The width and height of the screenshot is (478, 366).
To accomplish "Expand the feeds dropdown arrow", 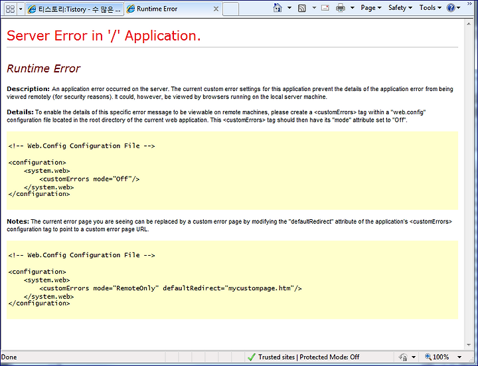I will pyautogui.click(x=314, y=8).
